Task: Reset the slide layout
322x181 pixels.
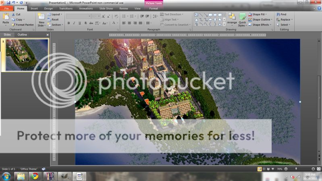Action: click(x=53, y=19)
